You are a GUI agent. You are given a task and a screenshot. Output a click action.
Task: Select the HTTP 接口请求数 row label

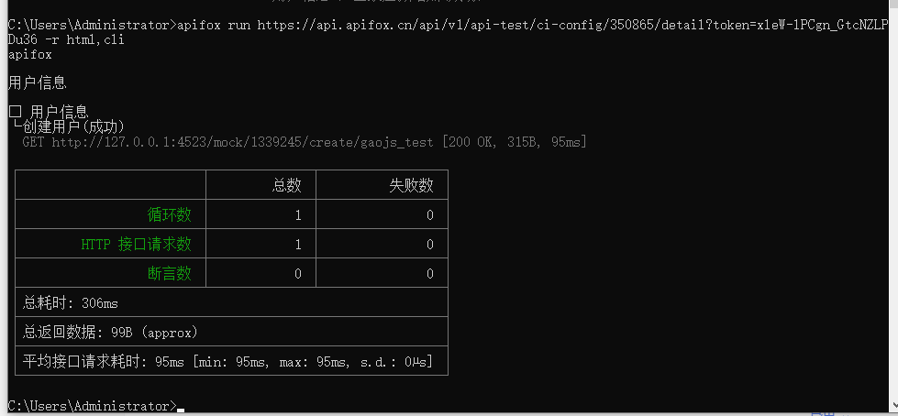coord(137,245)
